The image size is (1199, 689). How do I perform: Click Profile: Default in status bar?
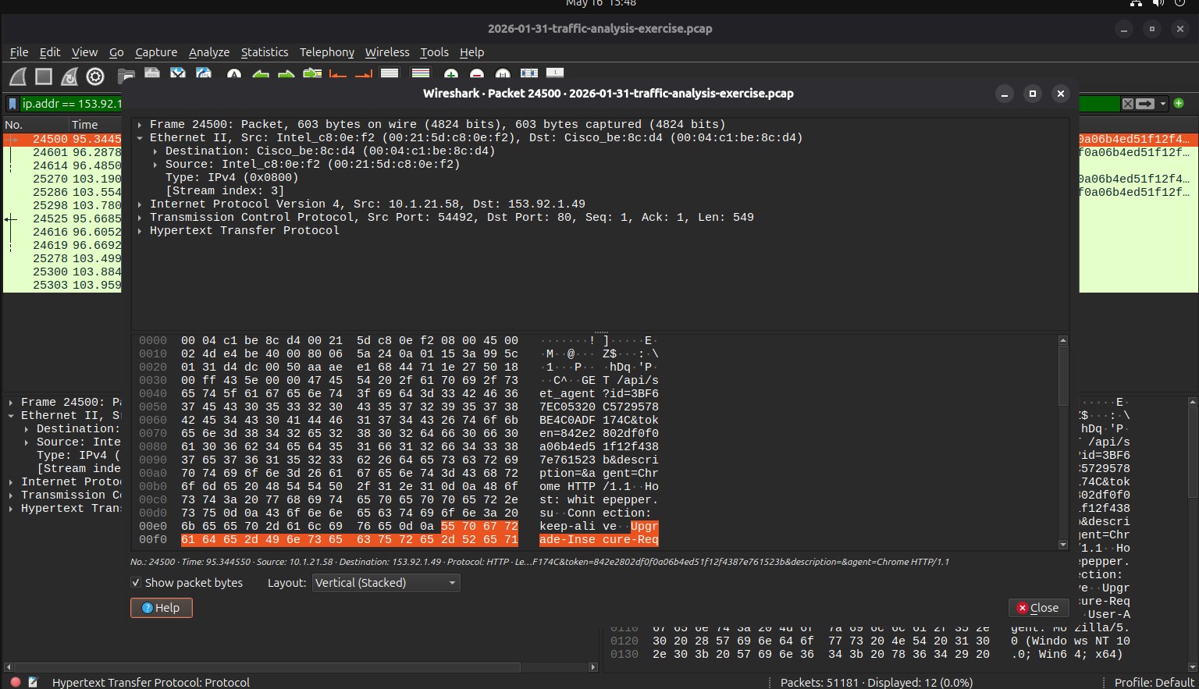pos(1154,682)
